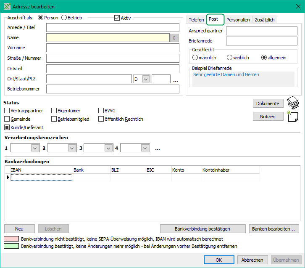Open Verarbeitungskennzeichen dropdown 4

tap(145, 148)
